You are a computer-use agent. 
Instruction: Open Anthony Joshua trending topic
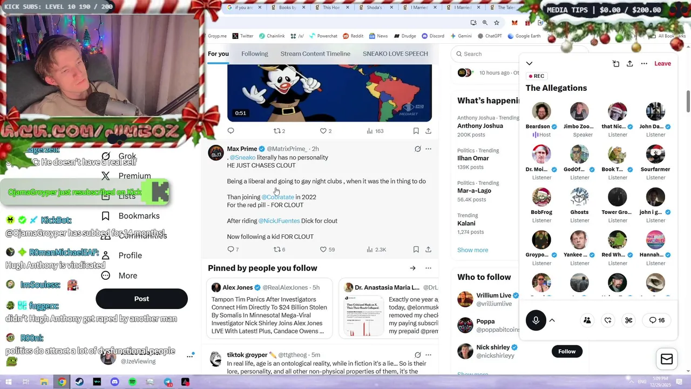pos(480,126)
